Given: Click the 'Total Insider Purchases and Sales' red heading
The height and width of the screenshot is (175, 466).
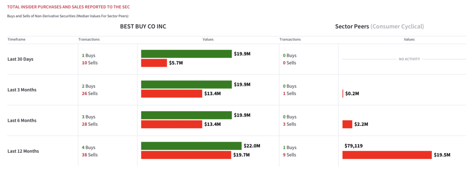Looking at the screenshot, I should click(x=68, y=6).
